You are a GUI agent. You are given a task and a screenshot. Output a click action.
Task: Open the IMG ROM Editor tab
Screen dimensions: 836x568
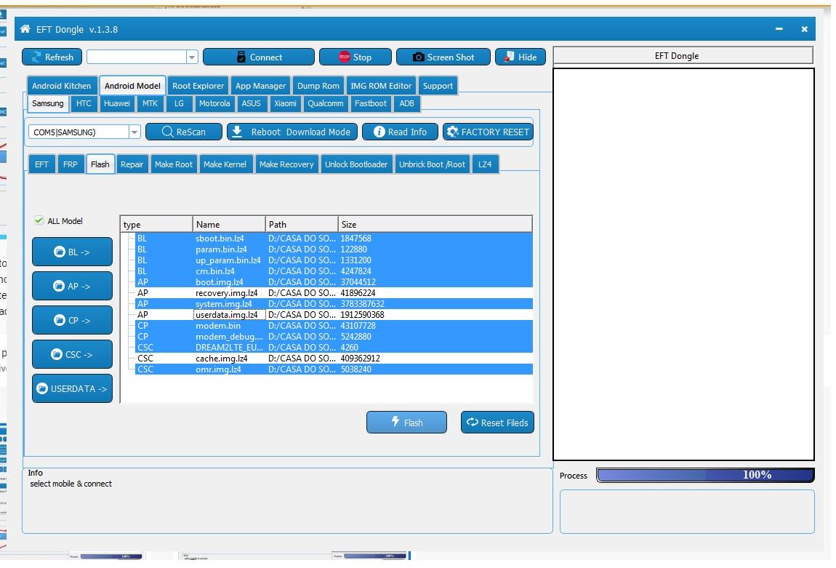click(x=381, y=86)
